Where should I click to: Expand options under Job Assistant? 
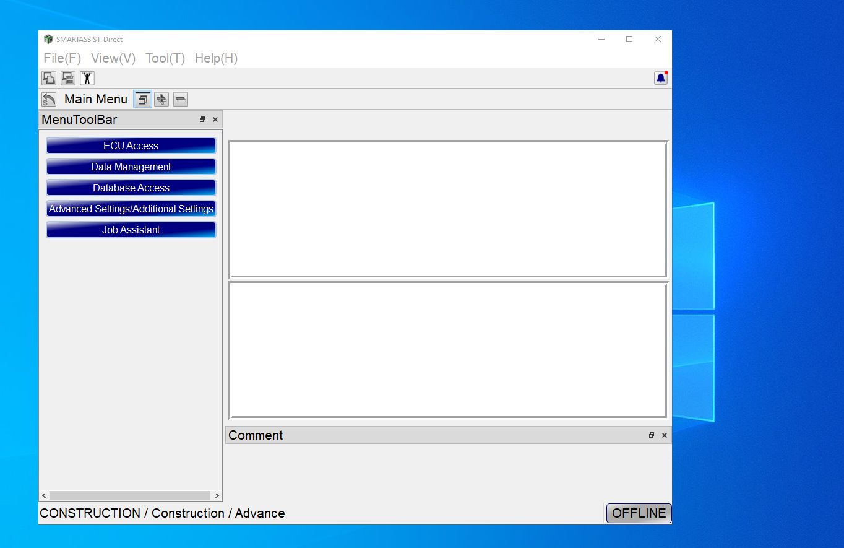(131, 230)
